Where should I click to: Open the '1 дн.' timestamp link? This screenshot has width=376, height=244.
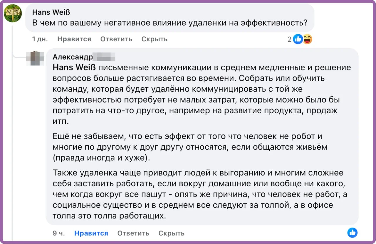(39, 39)
